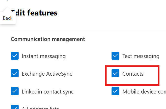Click the Text messaging label text
Viewport: 166px width, 109px height.
141,56
